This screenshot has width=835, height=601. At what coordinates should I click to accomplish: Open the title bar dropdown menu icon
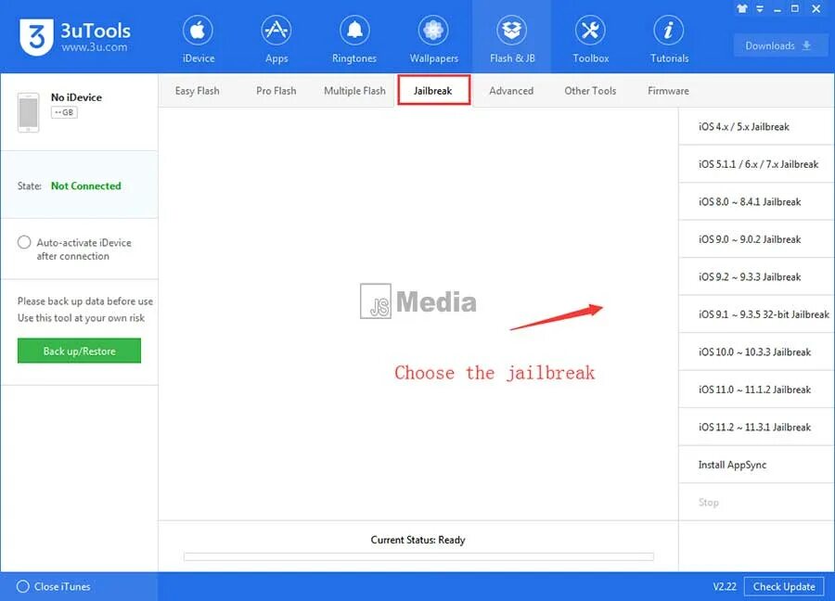tap(760, 9)
